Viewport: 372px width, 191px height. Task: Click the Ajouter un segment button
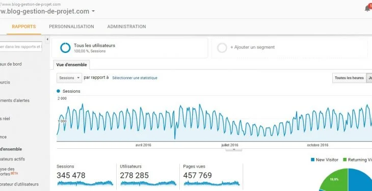[x=252, y=47]
